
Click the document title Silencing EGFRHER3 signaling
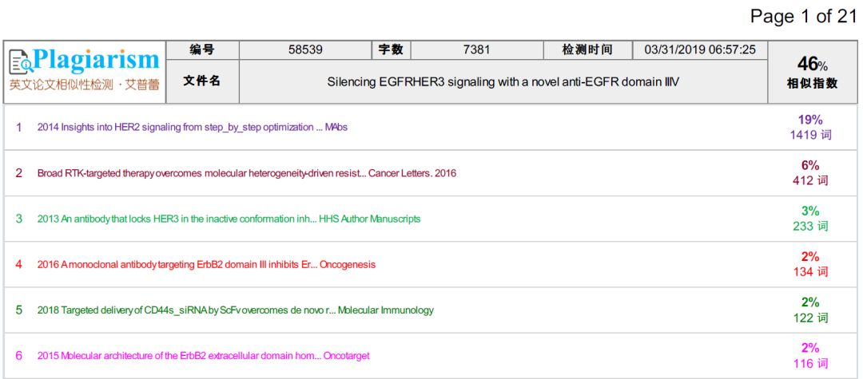(503, 81)
